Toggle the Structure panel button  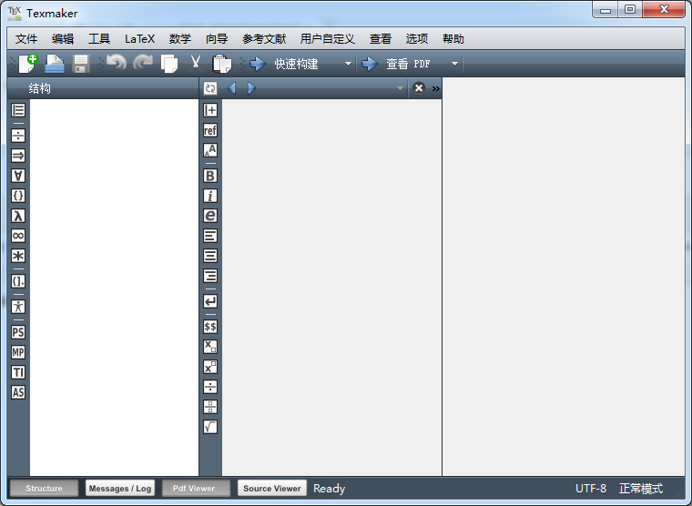(44, 488)
